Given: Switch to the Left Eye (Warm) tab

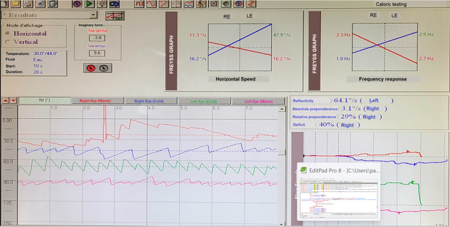Looking at the screenshot, I should click(x=258, y=101).
